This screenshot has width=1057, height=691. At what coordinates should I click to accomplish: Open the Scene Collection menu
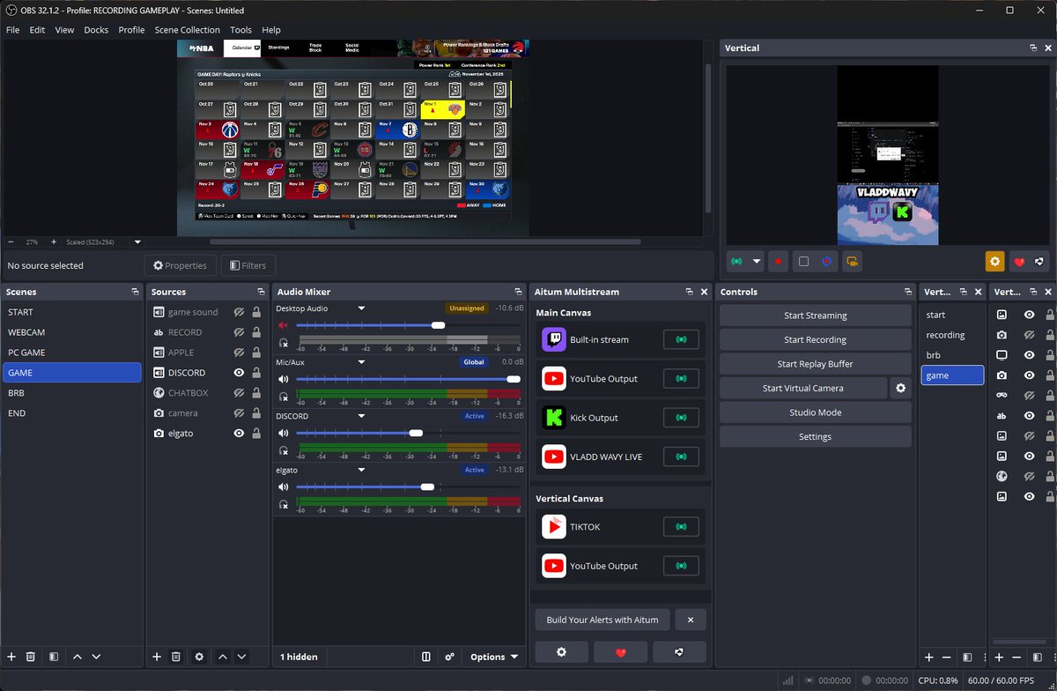point(188,30)
